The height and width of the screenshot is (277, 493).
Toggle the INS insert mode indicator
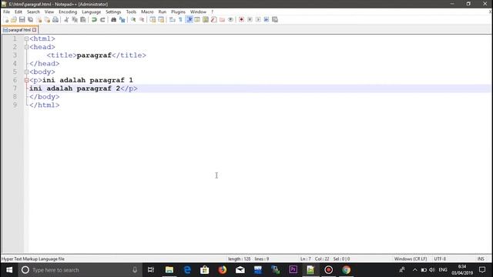[481, 259]
